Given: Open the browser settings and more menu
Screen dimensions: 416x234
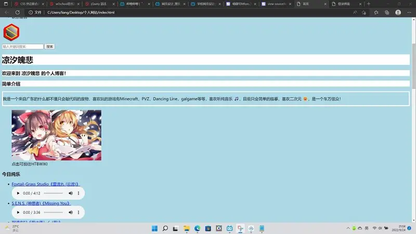Looking at the screenshot, I should tap(409, 12).
